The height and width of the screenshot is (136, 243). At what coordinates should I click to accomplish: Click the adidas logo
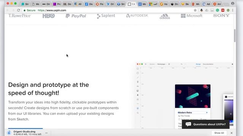165,16
